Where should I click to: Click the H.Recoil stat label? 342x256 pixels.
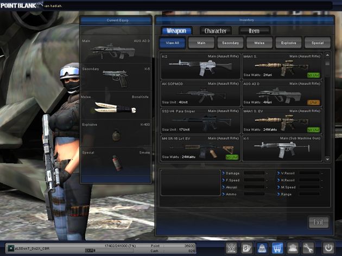click(288, 180)
